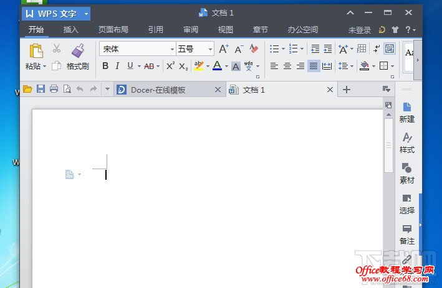Toggle Italic formatting
This screenshot has width=442, height=288.
tap(117, 66)
